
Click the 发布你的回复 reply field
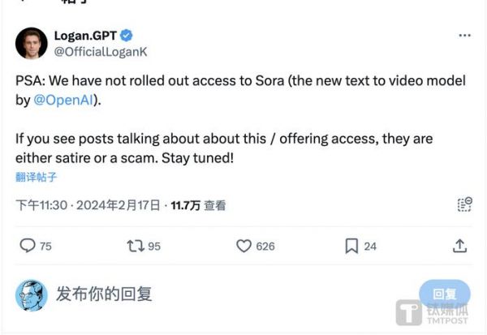tap(104, 294)
